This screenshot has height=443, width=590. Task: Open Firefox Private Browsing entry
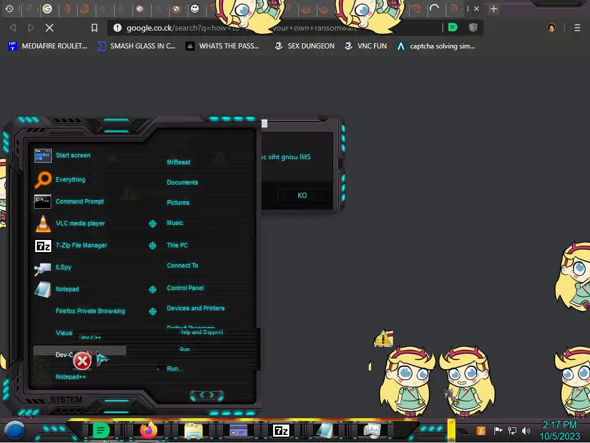pyautogui.click(x=90, y=311)
